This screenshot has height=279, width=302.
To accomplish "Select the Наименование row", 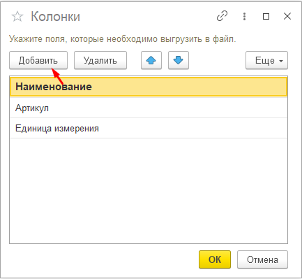I will pos(149,87).
